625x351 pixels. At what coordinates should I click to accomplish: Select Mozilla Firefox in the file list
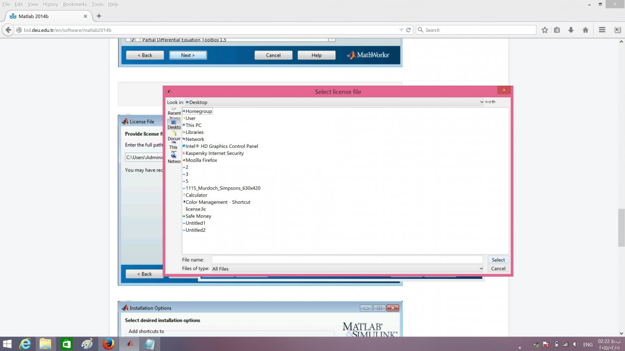point(200,161)
